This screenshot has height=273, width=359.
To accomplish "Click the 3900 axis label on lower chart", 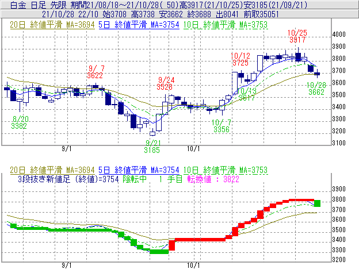I will pos(339,189).
